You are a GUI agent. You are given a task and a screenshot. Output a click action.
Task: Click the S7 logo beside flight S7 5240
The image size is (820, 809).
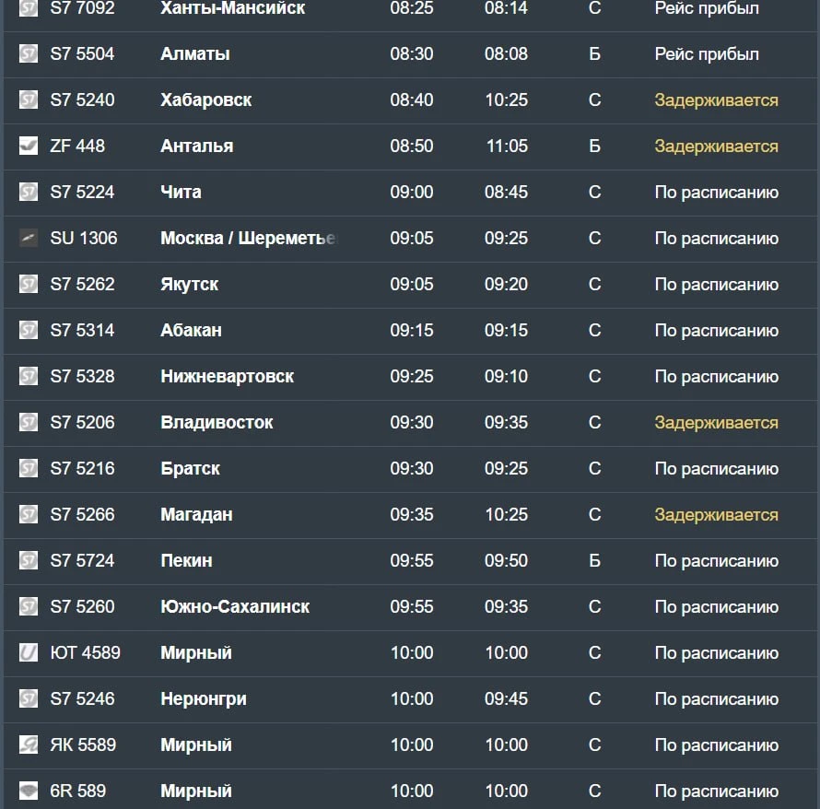pyautogui.click(x=29, y=100)
